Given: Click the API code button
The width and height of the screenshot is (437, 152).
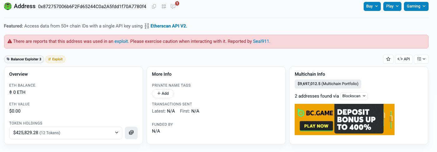Looking at the screenshot, I should click(404, 59).
